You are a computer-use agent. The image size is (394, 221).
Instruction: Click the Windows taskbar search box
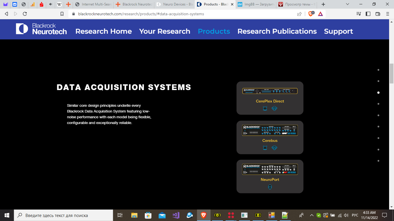[x=63, y=215]
